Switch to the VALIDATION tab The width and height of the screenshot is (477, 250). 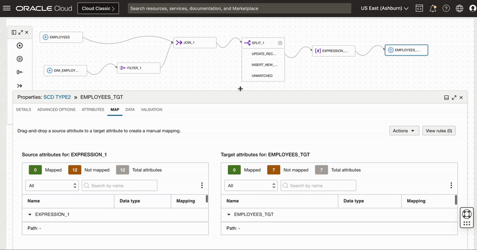tap(151, 110)
